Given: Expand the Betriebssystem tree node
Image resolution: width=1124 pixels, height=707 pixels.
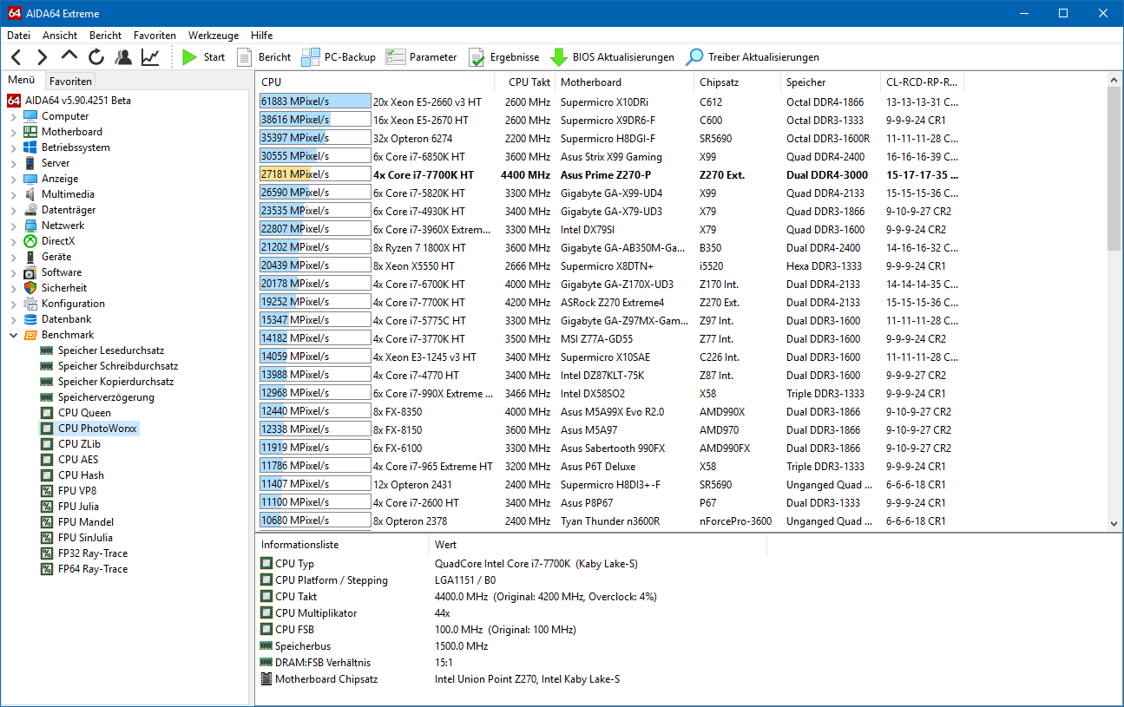Looking at the screenshot, I should point(13,147).
